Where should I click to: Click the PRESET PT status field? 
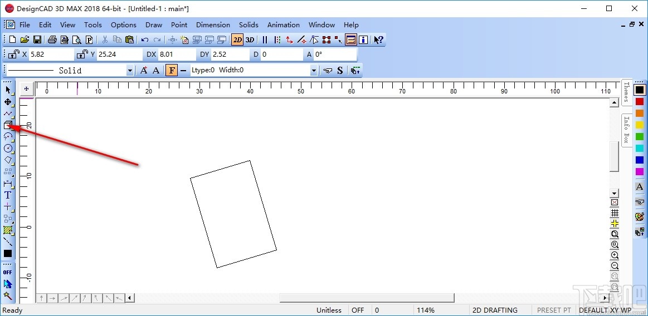point(554,310)
